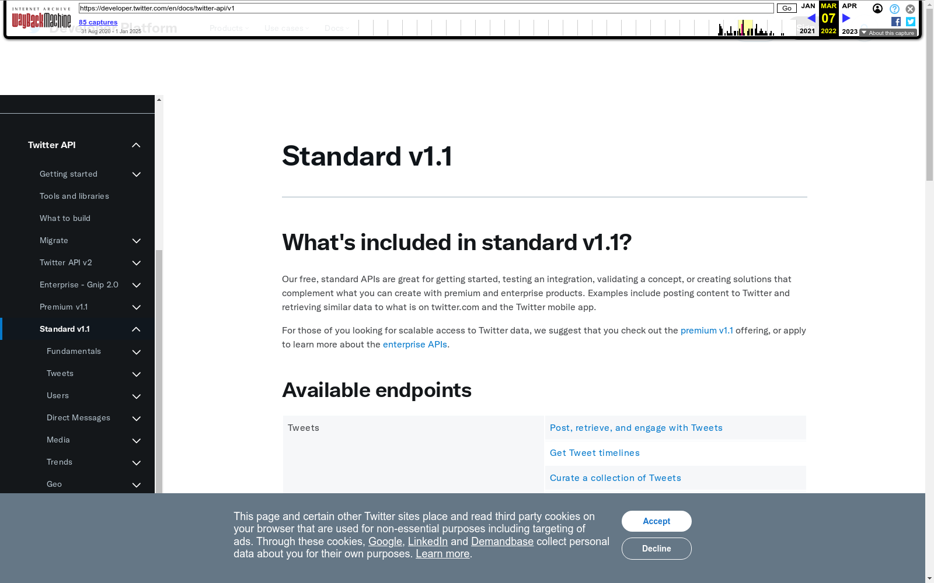
Task: Open the Docs menu in header
Action: coord(337,28)
